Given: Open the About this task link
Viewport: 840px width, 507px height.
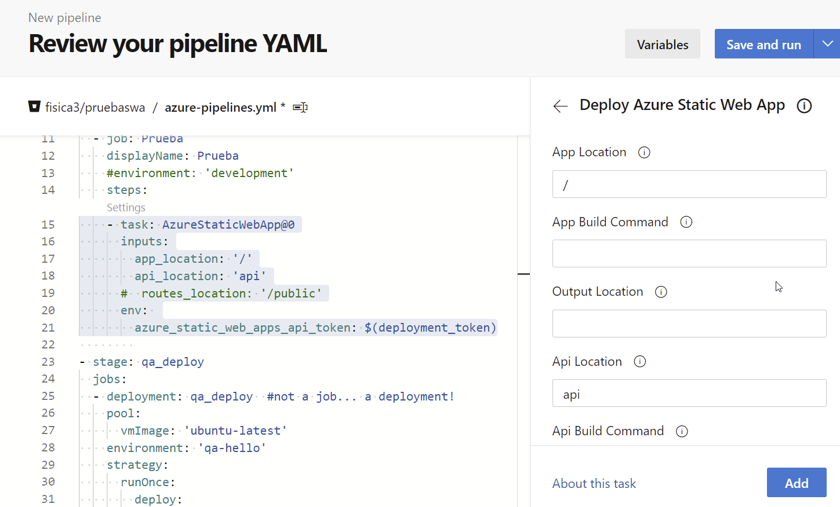Looking at the screenshot, I should (594, 483).
